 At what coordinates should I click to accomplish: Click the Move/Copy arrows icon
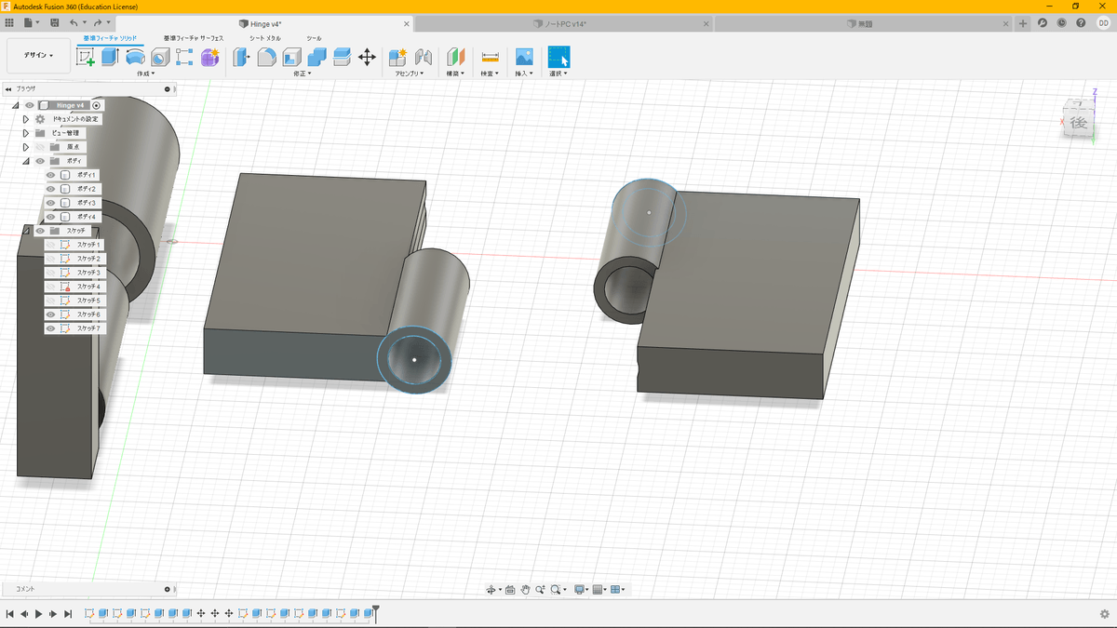(x=367, y=57)
